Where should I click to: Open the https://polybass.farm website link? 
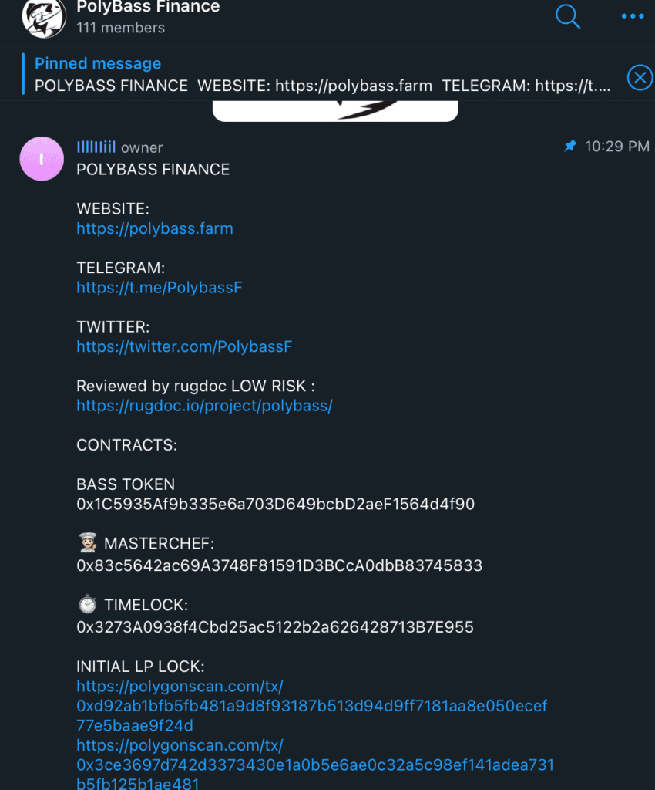pyautogui.click(x=155, y=228)
